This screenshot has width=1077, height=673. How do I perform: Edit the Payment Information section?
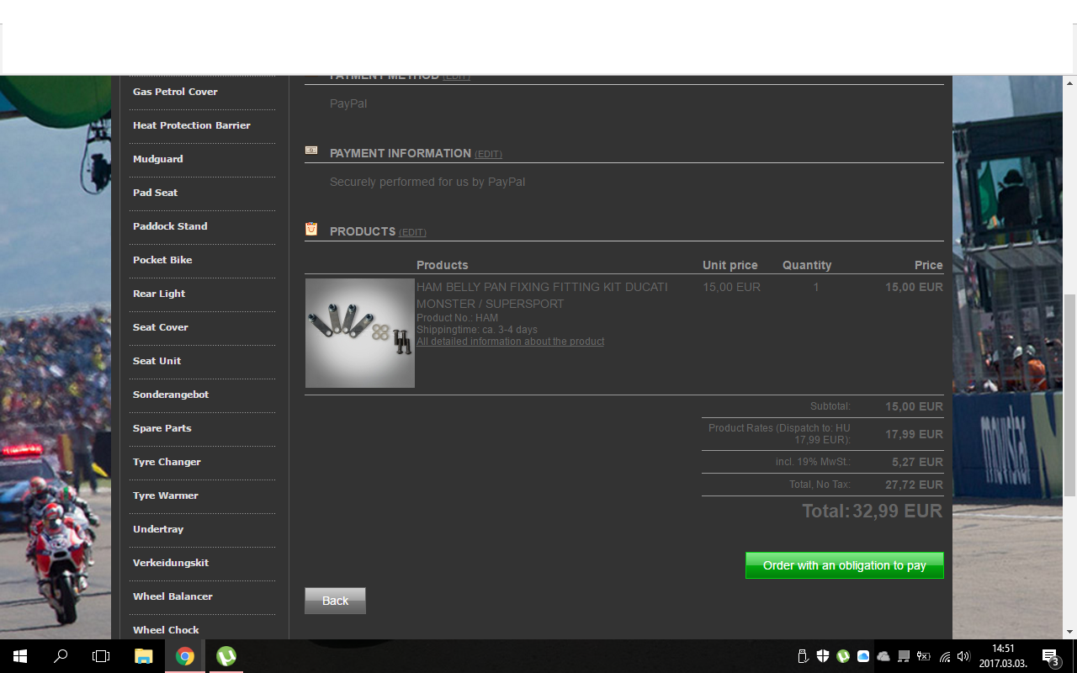click(x=488, y=155)
